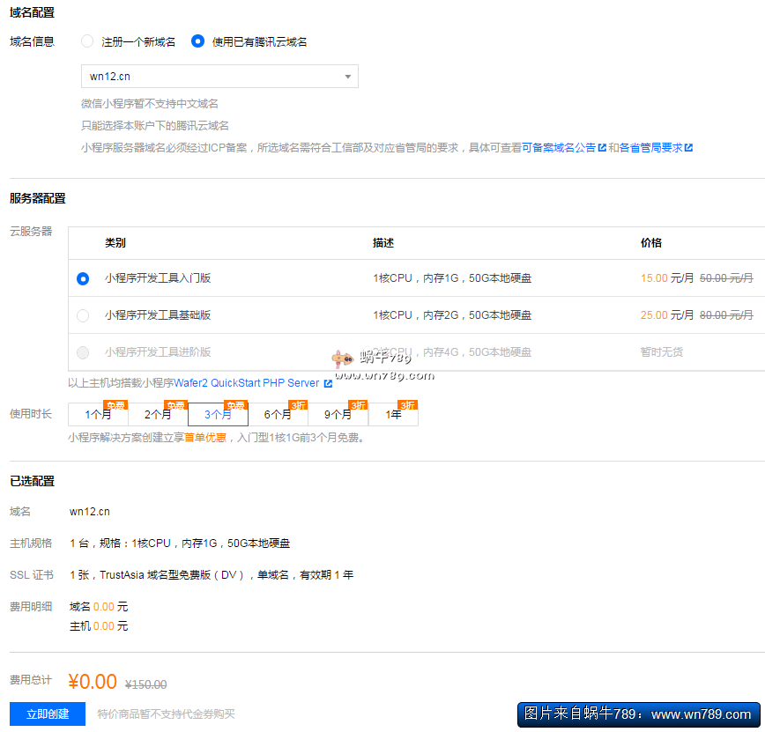The width and height of the screenshot is (765, 732).
Task: Open the 各省管局要求 link
Action: click(650, 148)
